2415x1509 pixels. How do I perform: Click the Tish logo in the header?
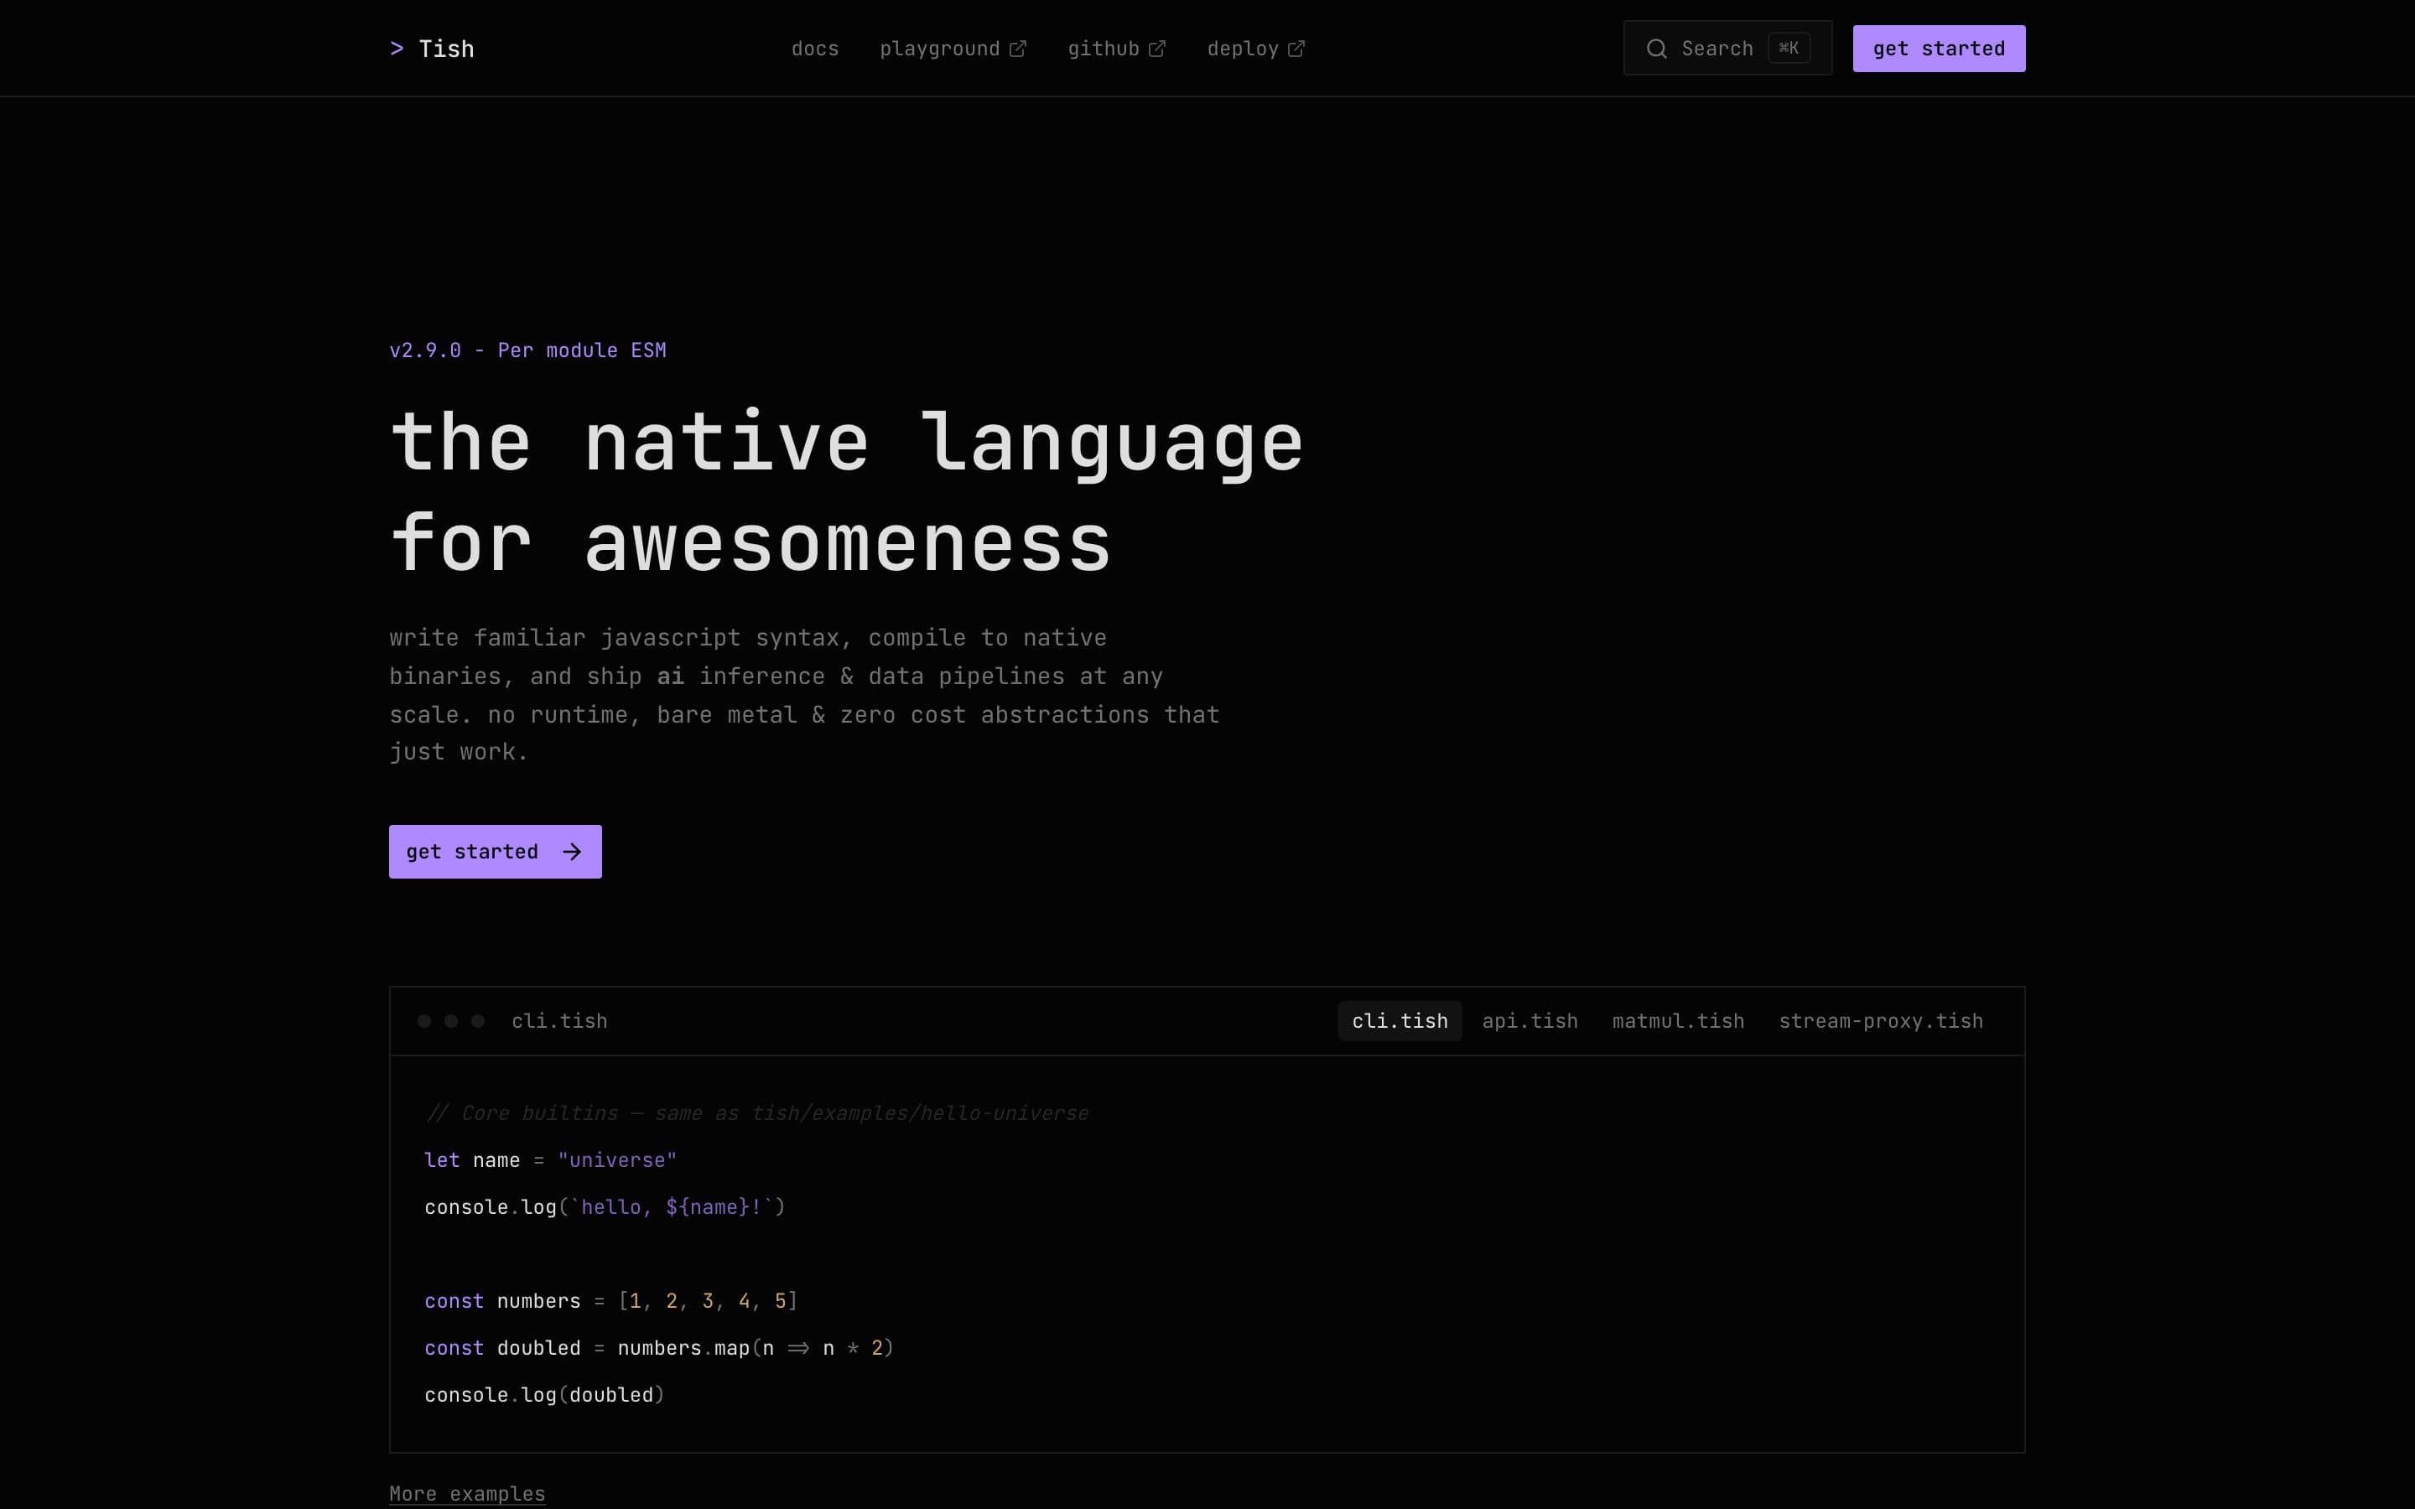tap(431, 49)
